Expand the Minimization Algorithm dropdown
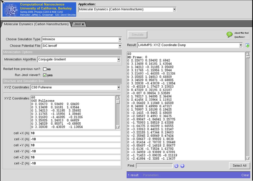 pyautogui.click(x=79, y=59)
